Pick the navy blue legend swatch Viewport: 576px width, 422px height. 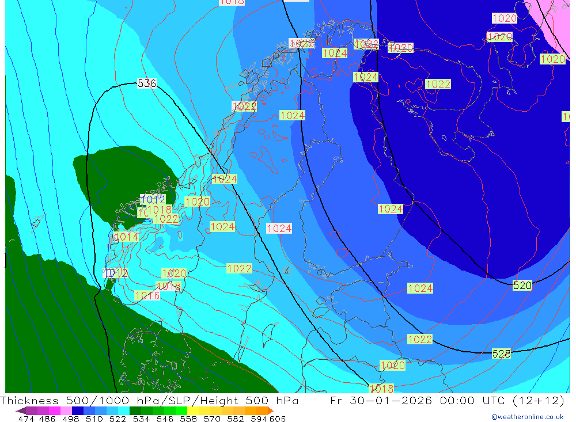[78, 410]
